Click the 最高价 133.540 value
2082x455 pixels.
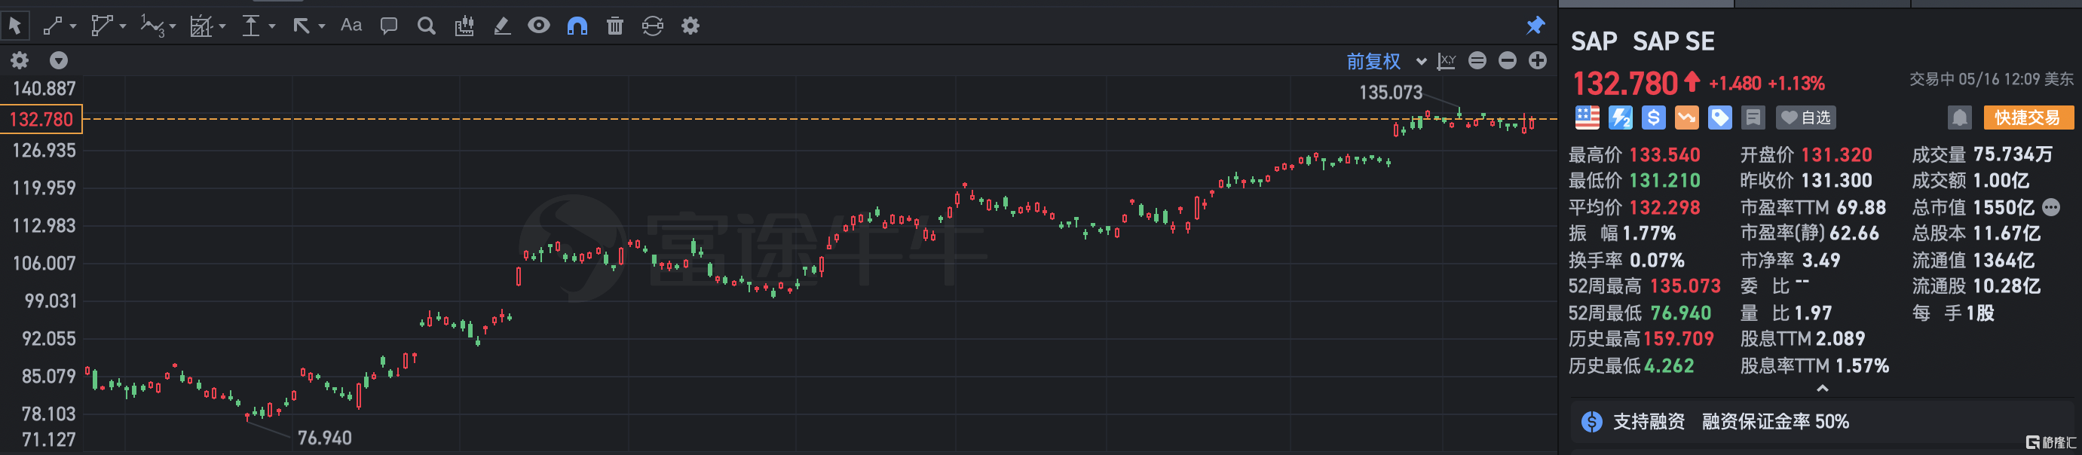click(x=1664, y=154)
